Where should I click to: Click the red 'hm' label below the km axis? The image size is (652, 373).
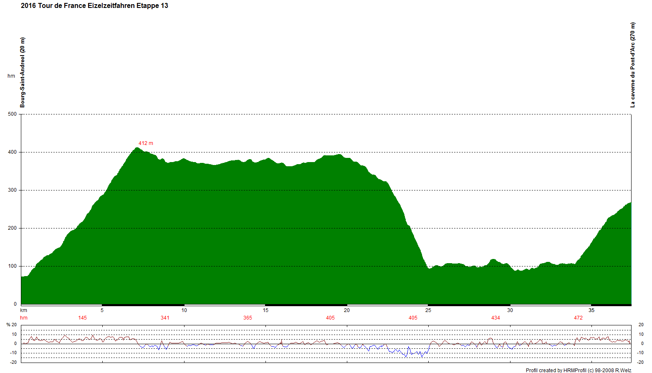24,318
